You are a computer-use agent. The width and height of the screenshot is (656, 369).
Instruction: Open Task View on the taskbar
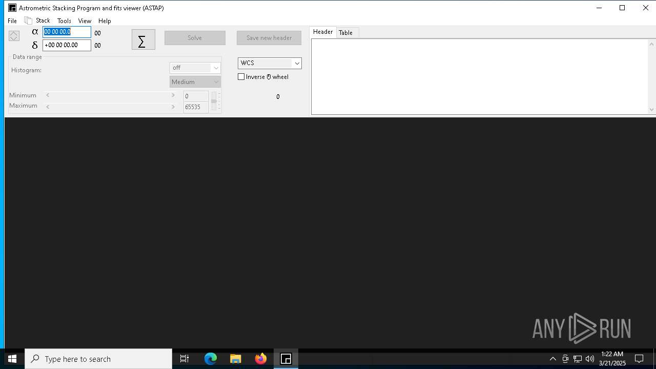coord(184,359)
